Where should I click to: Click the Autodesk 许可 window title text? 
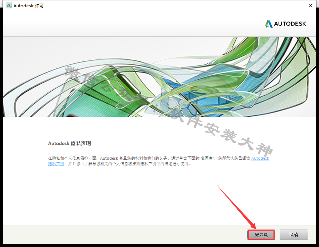pos(28,6)
